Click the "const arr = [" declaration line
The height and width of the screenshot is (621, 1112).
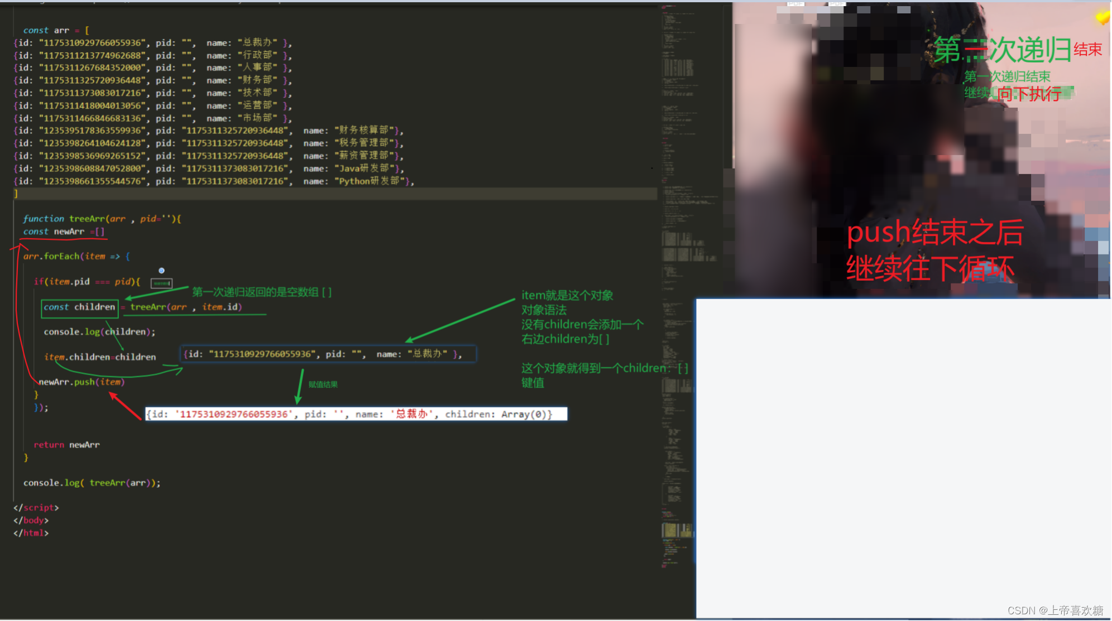pyautogui.click(x=56, y=30)
